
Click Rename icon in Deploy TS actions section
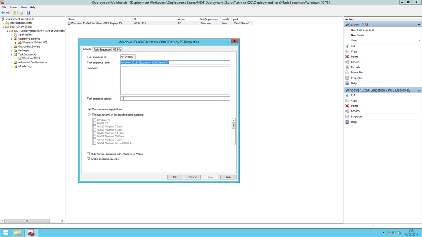click(x=347, y=111)
